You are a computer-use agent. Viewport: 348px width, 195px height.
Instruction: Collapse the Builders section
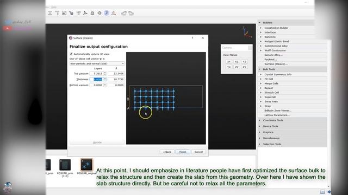pyautogui.click(x=259, y=23)
